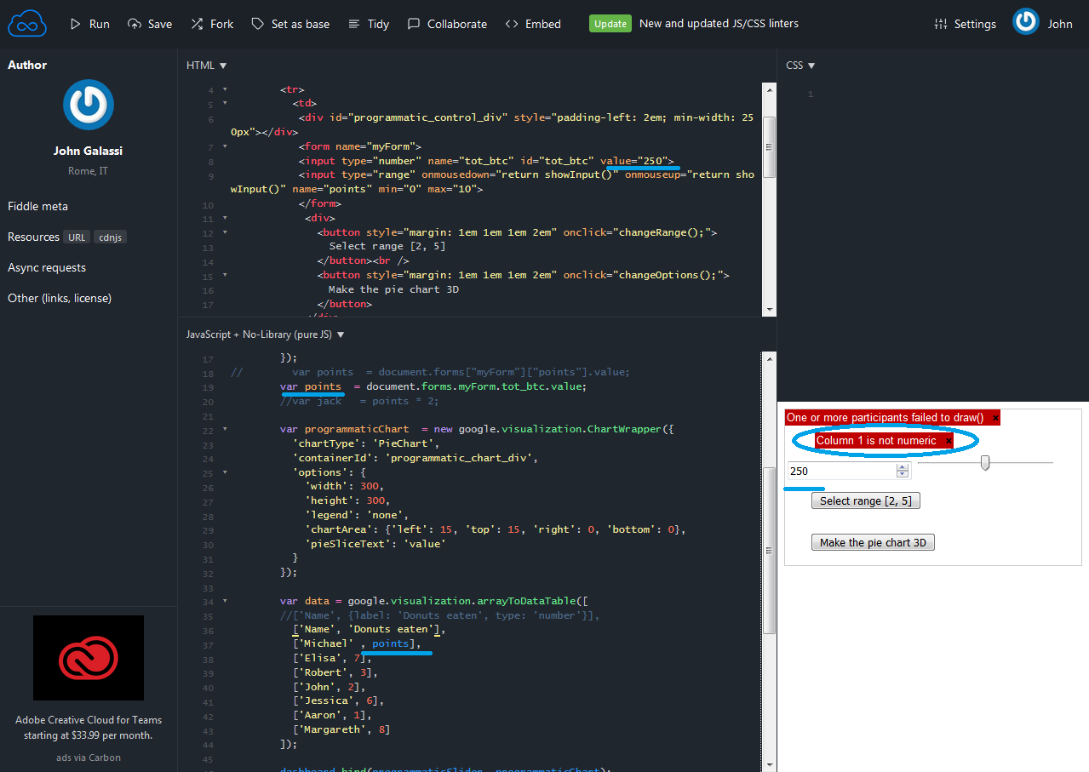Click the number input's spinner arrows
1089x772 pixels.
(903, 471)
